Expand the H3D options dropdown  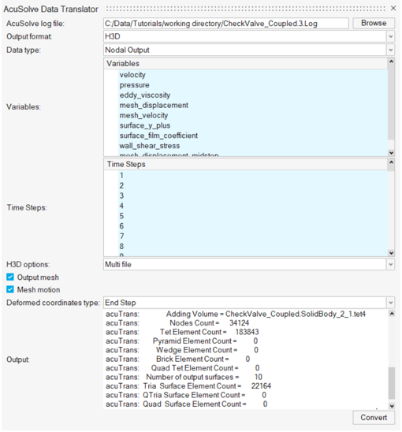390,265
